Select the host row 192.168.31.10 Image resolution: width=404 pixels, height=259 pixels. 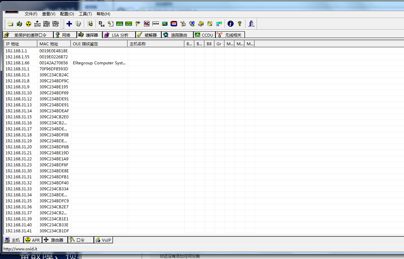click(x=129, y=93)
